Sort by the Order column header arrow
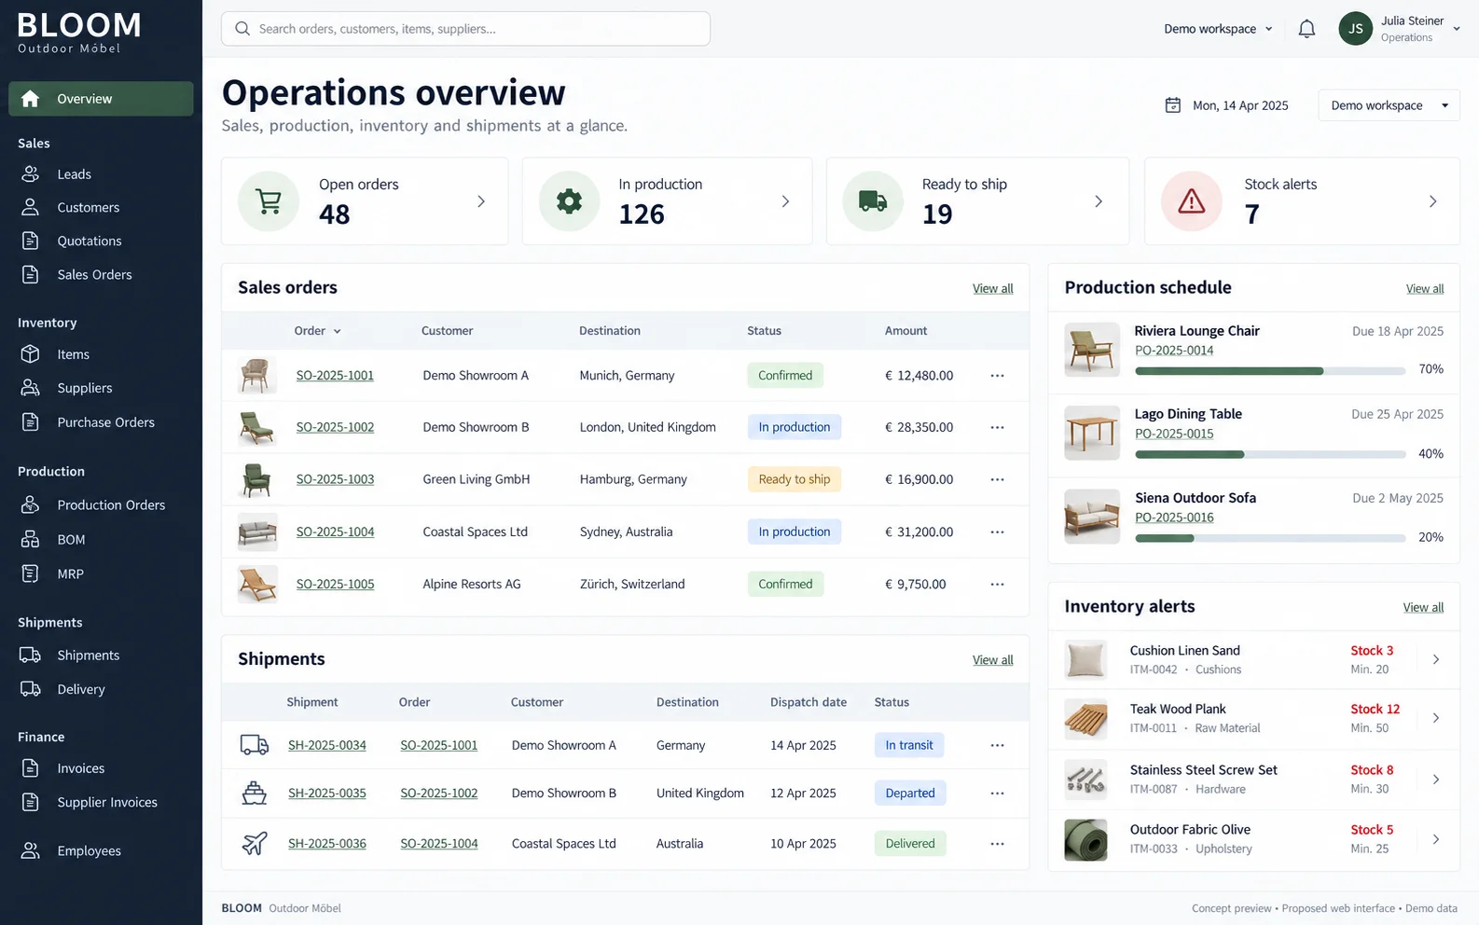 click(338, 331)
